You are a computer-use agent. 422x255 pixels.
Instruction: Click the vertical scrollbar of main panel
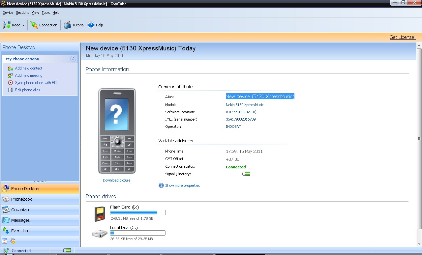pyautogui.click(x=419, y=138)
